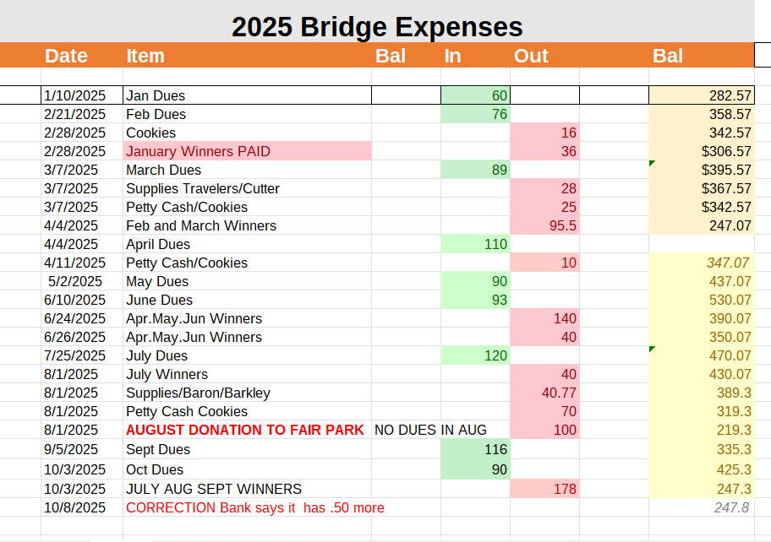Click the balance cell showing 282.57
This screenshot has width=771, height=542.
[700, 95]
